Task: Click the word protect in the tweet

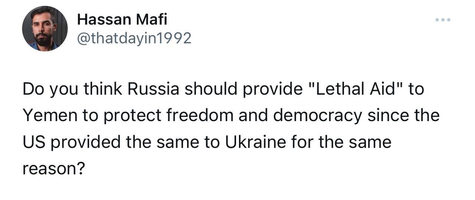Action: click(132, 116)
